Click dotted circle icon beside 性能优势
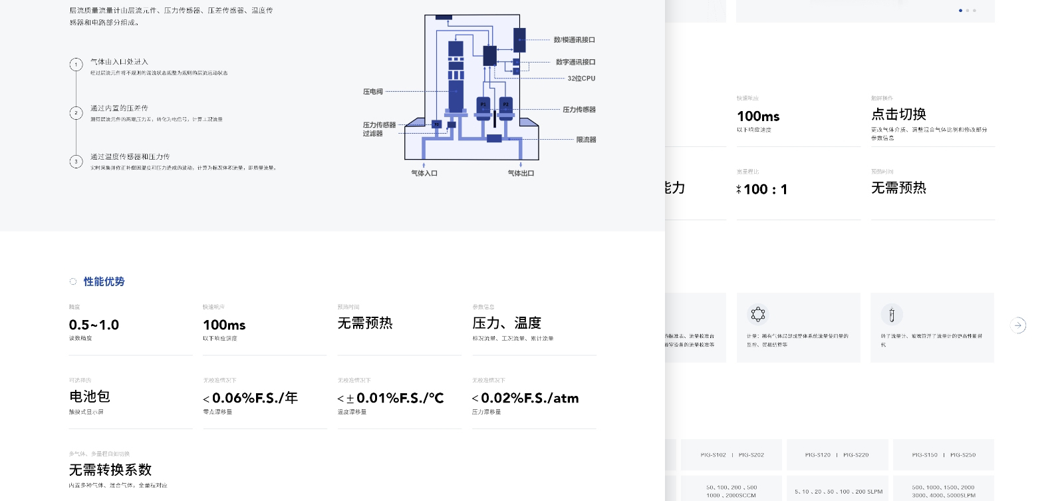The width and height of the screenshot is (1064, 501). click(x=73, y=281)
